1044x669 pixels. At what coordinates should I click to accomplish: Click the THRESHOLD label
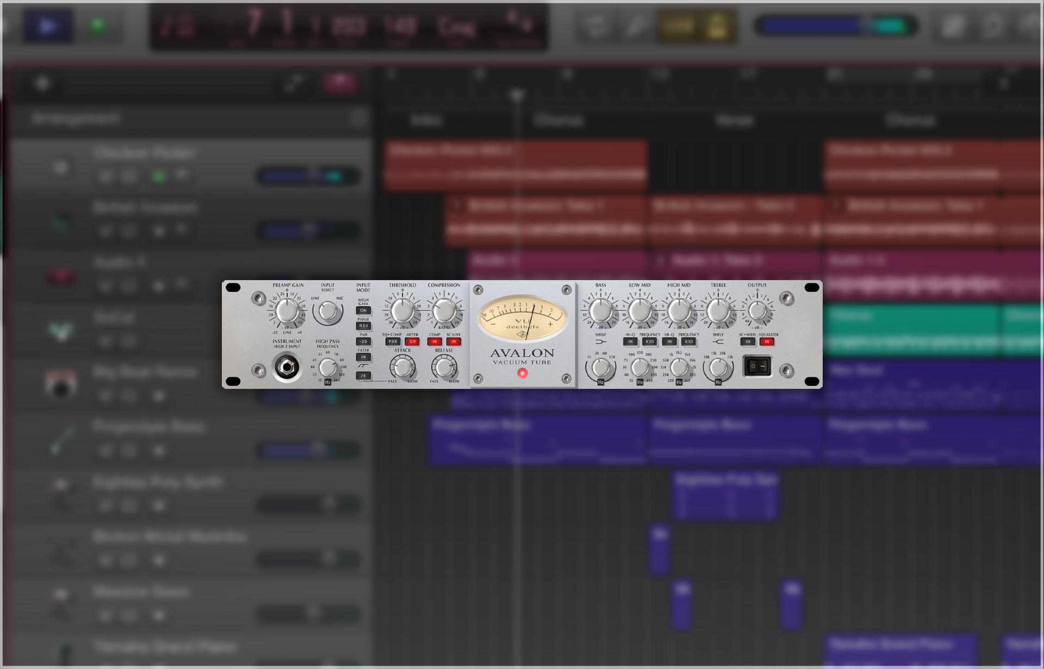coord(402,285)
